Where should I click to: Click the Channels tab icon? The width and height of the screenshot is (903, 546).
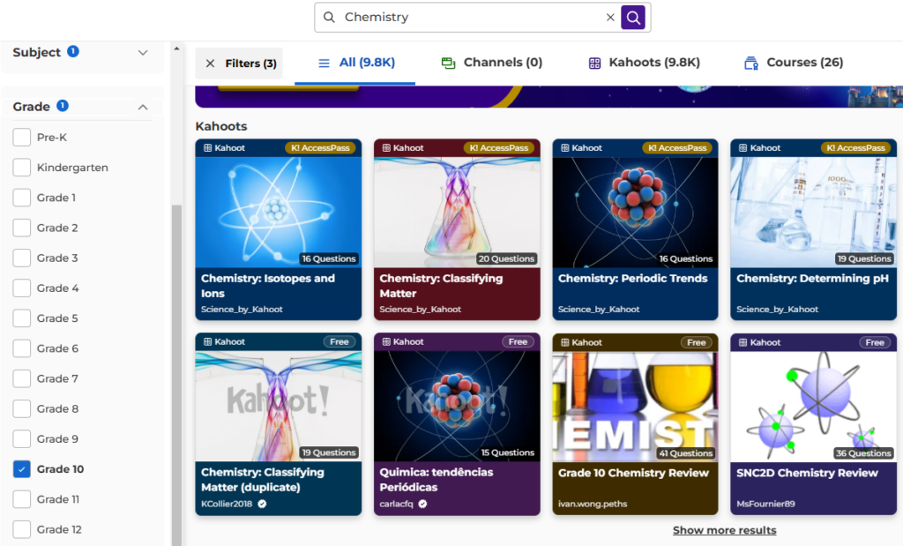[x=448, y=63]
